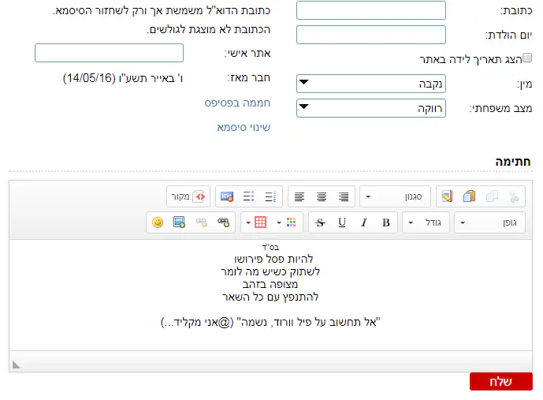Click the strikethrough icon
Viewport: 543px width, 400px height.
click(320, 223)
